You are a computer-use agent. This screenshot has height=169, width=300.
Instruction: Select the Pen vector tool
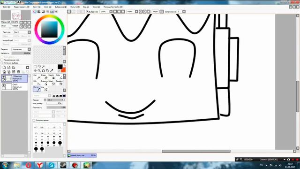(37, 77)
